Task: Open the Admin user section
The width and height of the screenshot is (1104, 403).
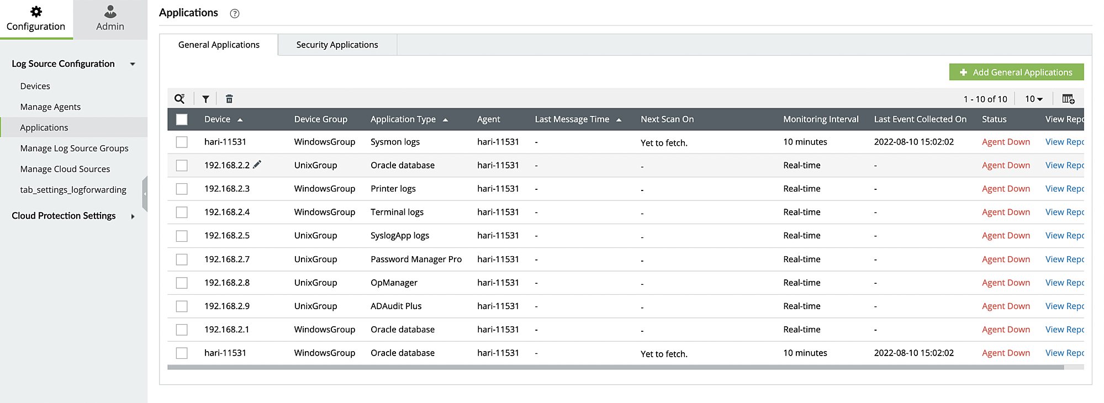Action: click(110, 19)
